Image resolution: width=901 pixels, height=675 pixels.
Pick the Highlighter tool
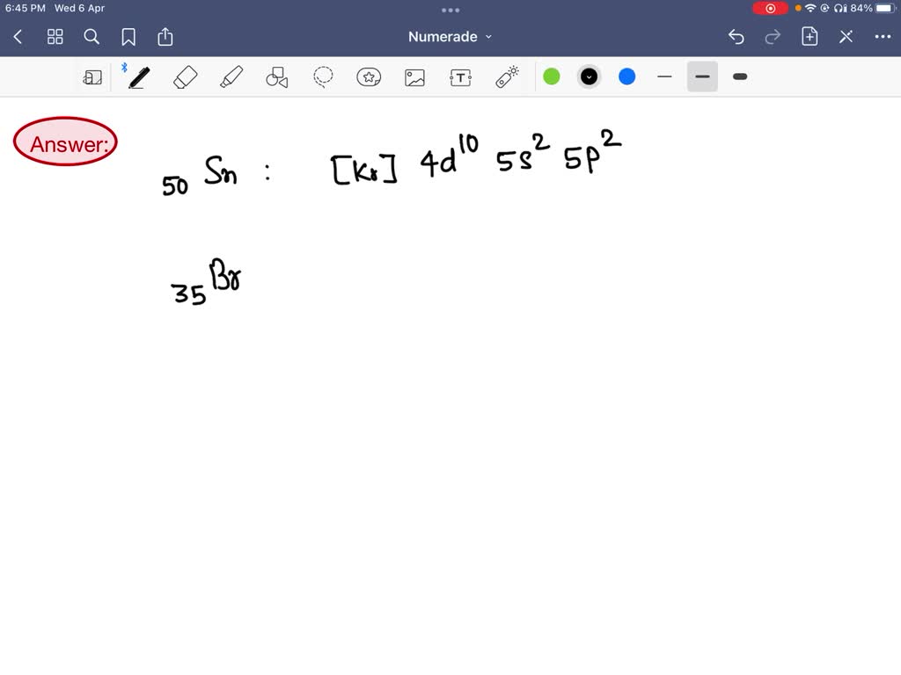click(x=231, y=76)
